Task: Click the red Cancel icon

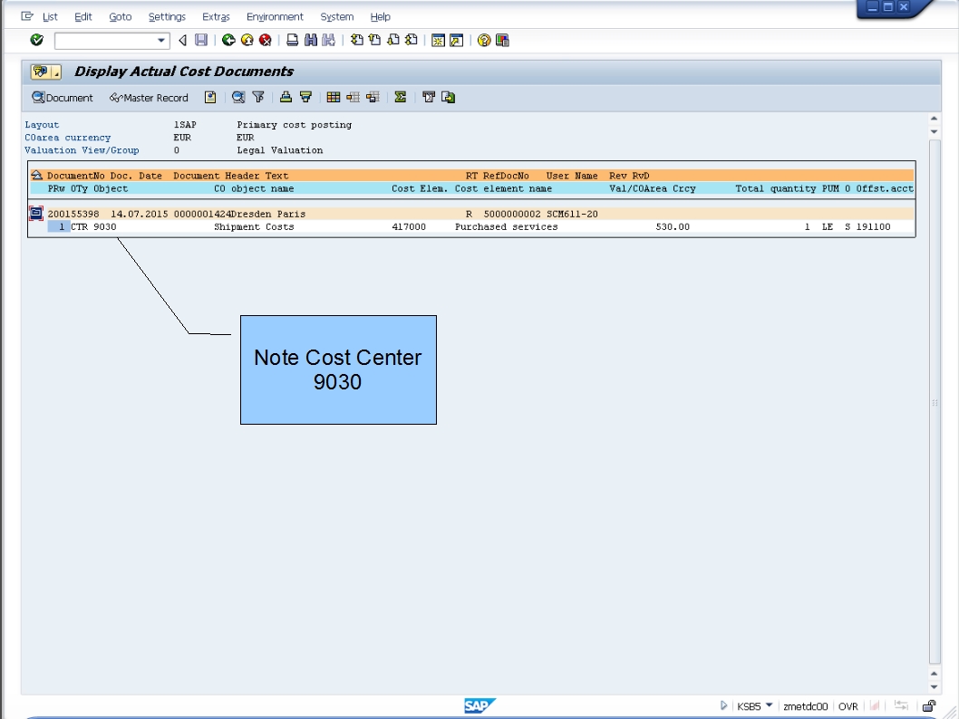Action: point(266,41)
